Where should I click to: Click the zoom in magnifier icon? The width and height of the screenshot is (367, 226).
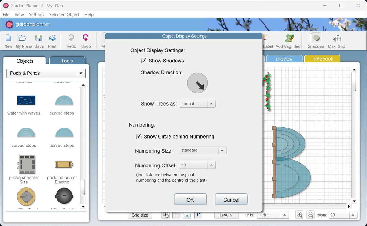click(x=299, y=215)
